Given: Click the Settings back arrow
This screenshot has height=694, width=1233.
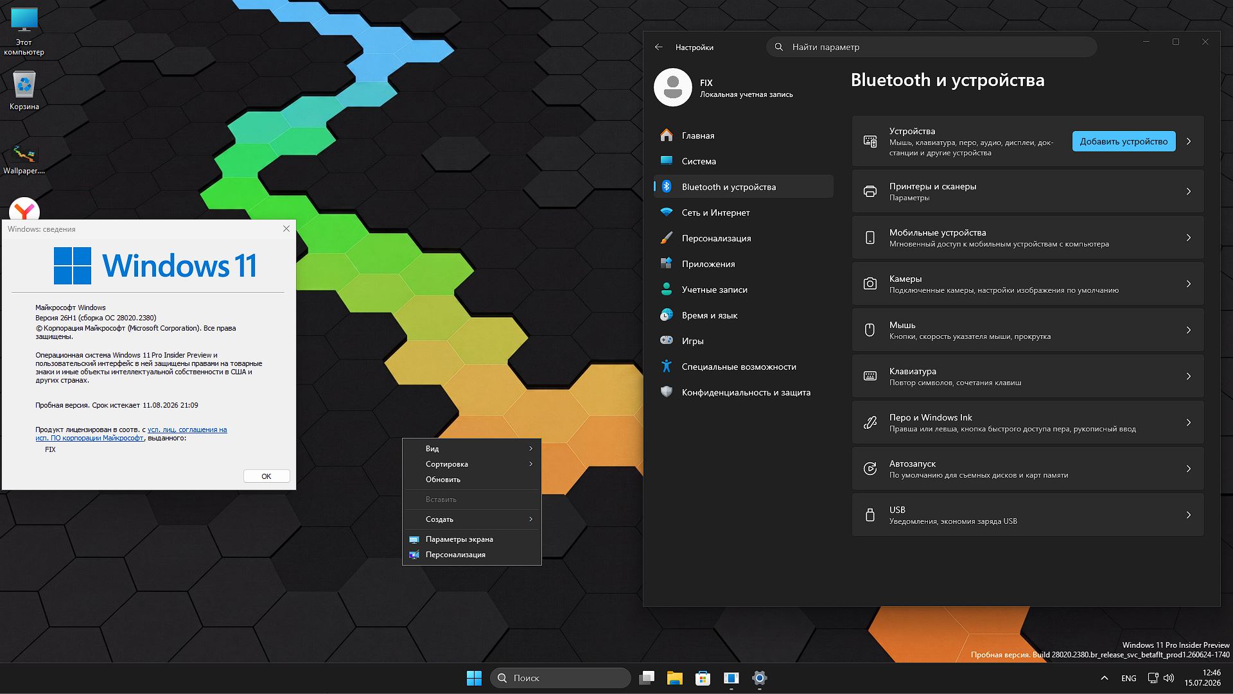Looking at the screenshot, I should [x=659, y=47].
